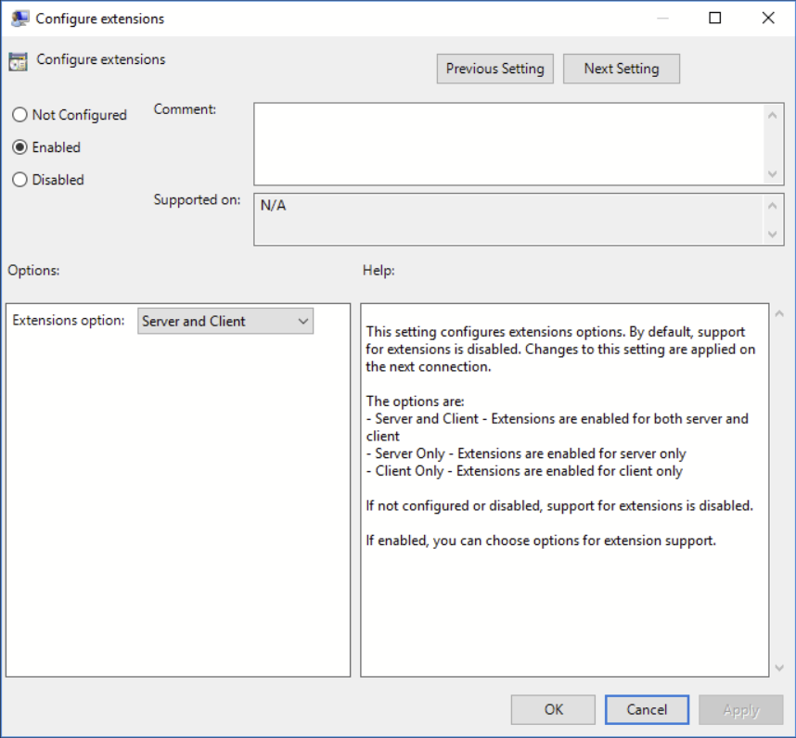Click the policy setting icon beside Configure extensions heading
Viewport: 796px width, 738px height.
(17, 60)
